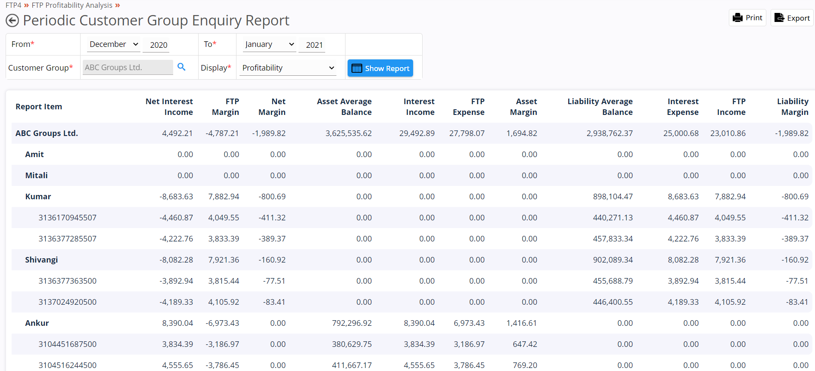Click Ankur's asset balance 792,296.92

pos(352,323)
